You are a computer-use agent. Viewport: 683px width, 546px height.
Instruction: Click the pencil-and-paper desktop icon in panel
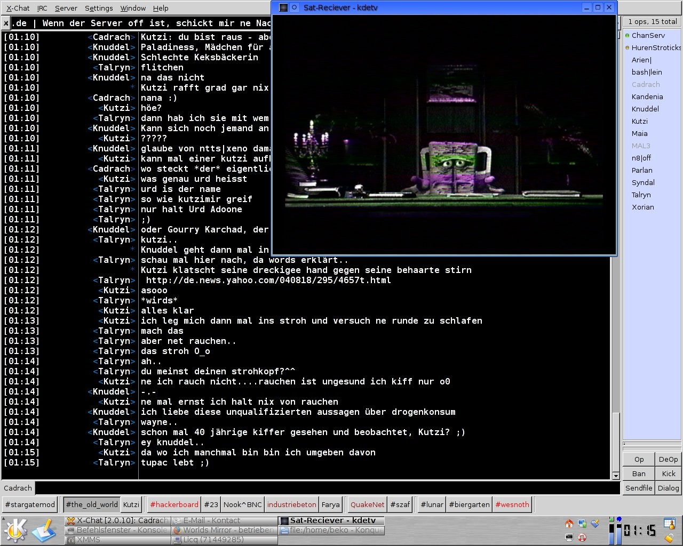pos(44,531)
